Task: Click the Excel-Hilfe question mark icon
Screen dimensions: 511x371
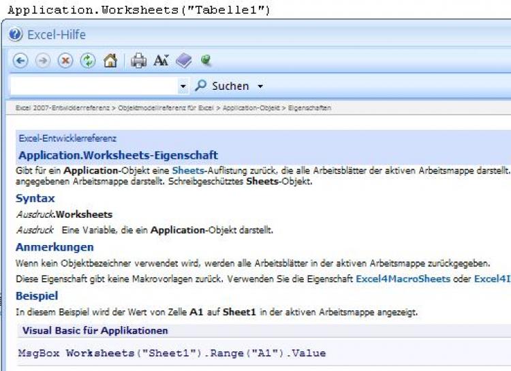Action: [16, 35]
